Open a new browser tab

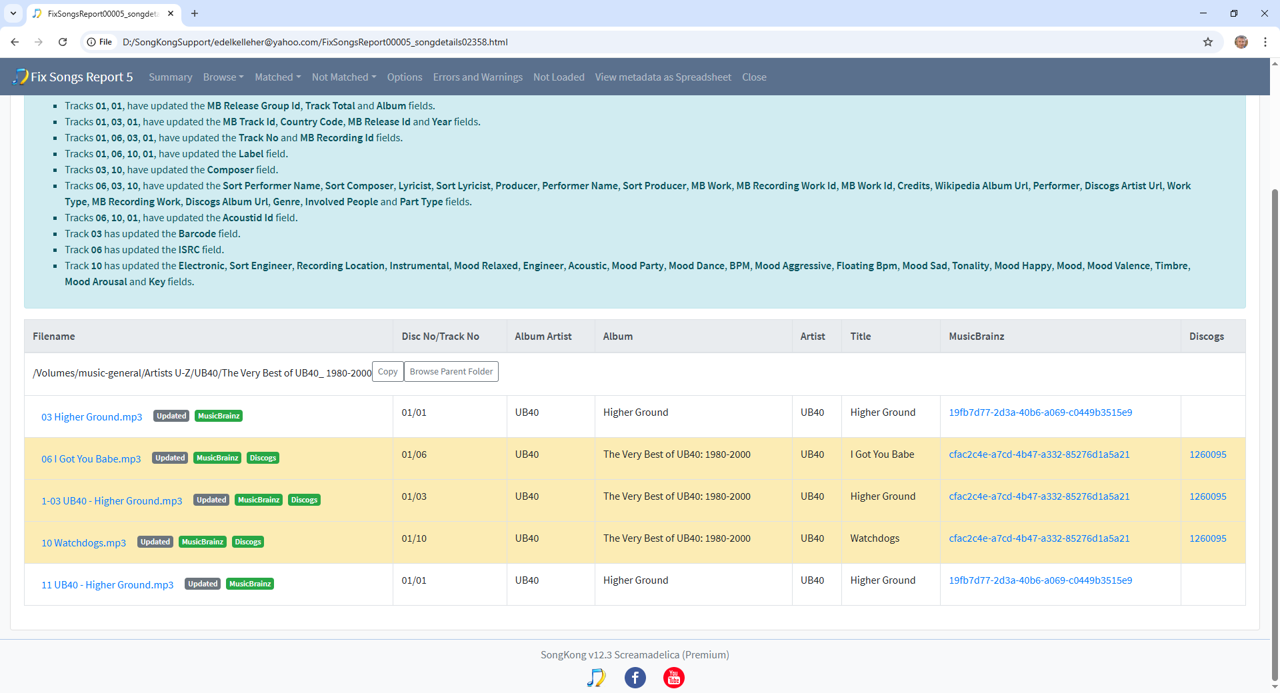point(195,13)
